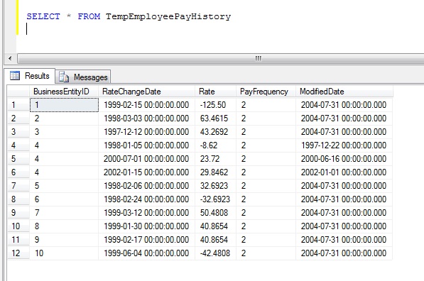The image size is (424, 281).
Task: Click the Rate cell 23.72
Action: tap(215, 159)
